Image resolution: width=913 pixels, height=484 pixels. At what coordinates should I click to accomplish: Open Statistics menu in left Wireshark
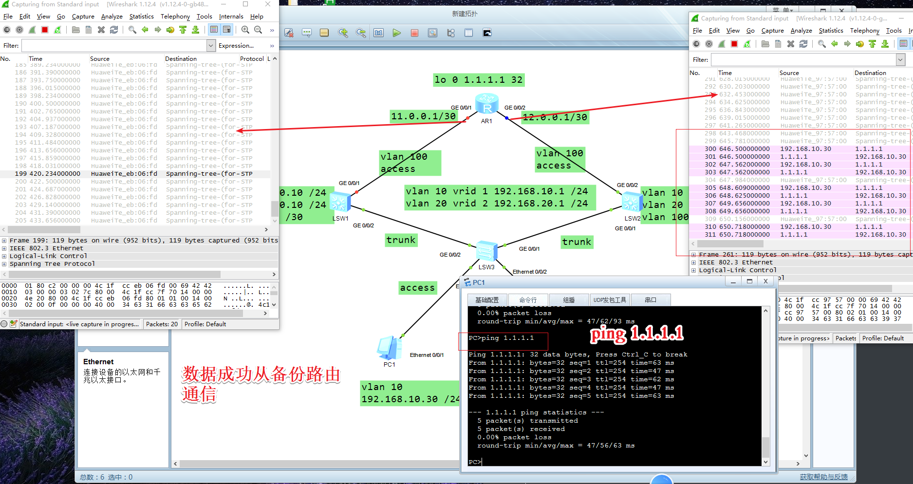pyautogui.click(x=142, y=16)
